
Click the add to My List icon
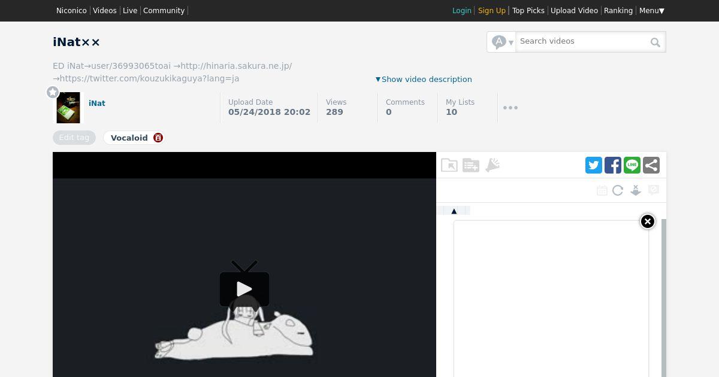point(471,165)
